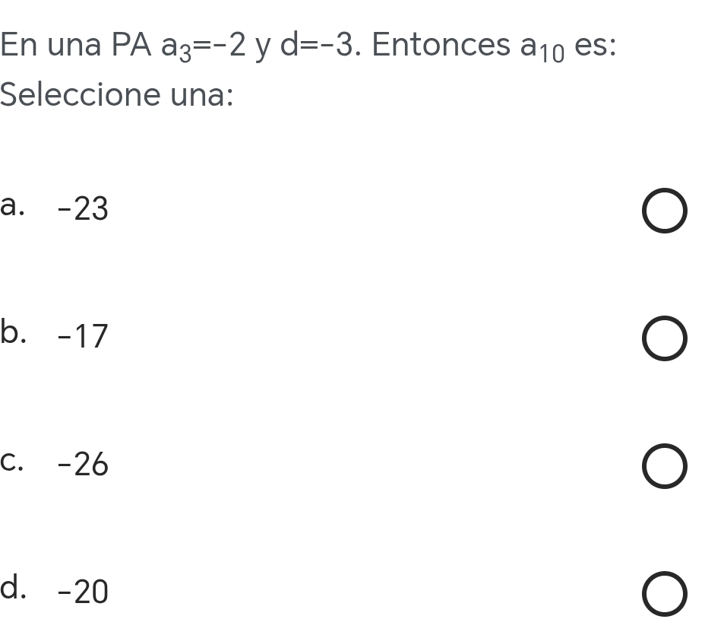The width and height of the screenshot is (724, 635).
Task: Click the answer text -23
Action: 84,208
